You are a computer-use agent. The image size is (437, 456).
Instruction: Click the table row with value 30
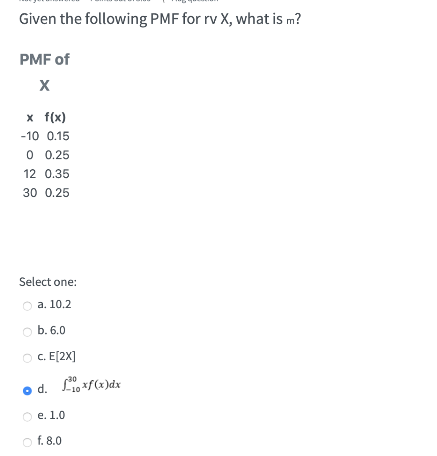(45, 192)
